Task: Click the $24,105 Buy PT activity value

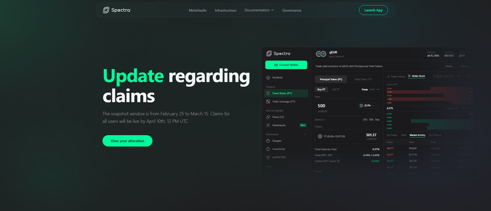Action: click(413, 161)
